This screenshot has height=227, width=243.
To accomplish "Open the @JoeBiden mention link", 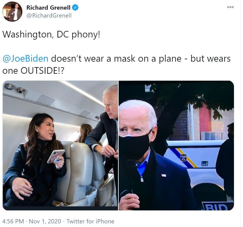I will (25, 59).
